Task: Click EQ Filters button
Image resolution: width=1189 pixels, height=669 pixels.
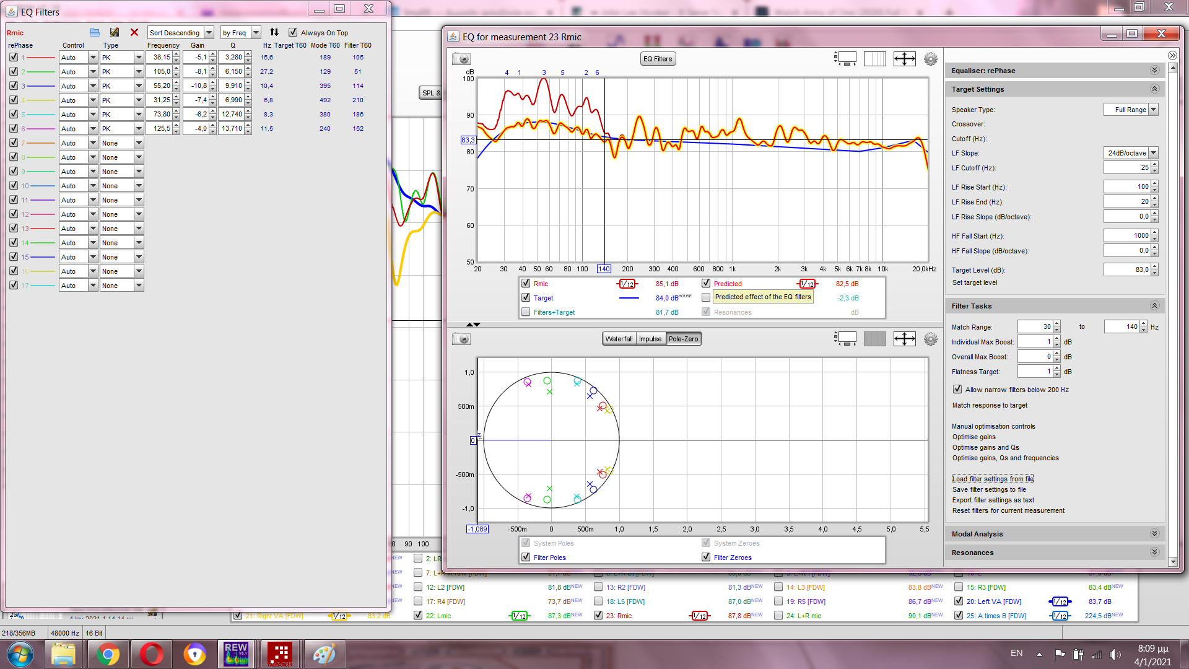Action: [658, 59]
